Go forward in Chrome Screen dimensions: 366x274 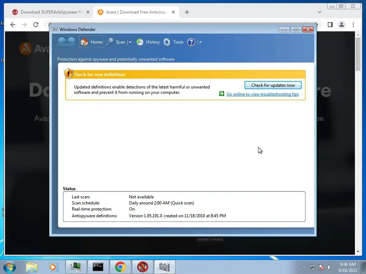click(x=24, y=25)
